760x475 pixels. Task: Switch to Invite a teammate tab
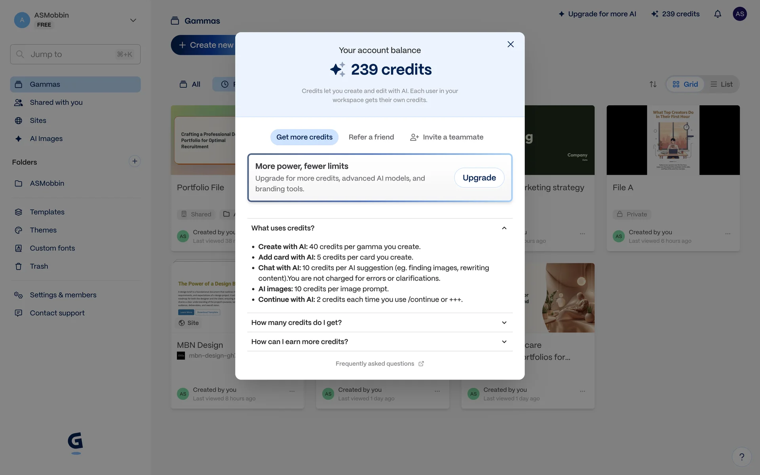pos(446,137)
